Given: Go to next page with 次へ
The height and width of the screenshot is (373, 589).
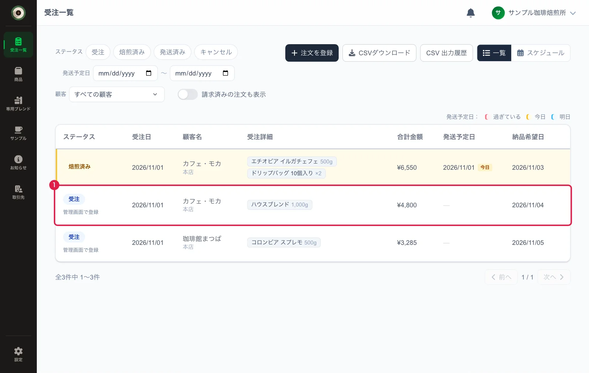Looking at the screenshot, I should pyautogui.click(x=554, y=277).
